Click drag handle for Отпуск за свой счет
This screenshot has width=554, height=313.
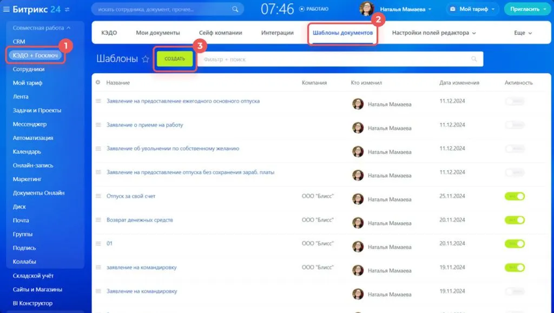tap(98, 196)
